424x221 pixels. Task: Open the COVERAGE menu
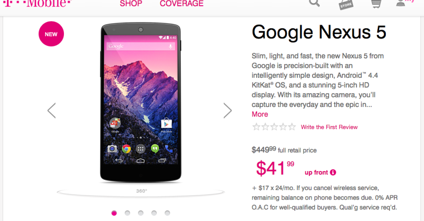pyautogui.click(x=182, y=4)
